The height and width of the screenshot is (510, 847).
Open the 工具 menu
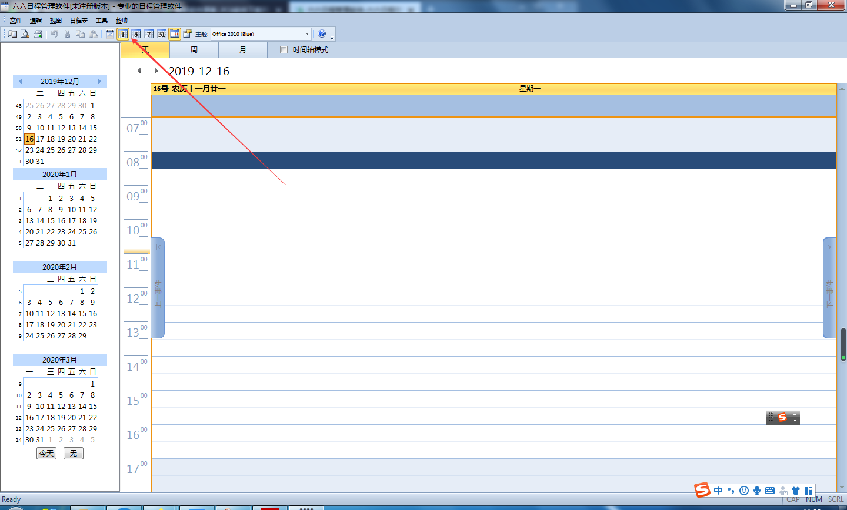(x=102, y=21)
